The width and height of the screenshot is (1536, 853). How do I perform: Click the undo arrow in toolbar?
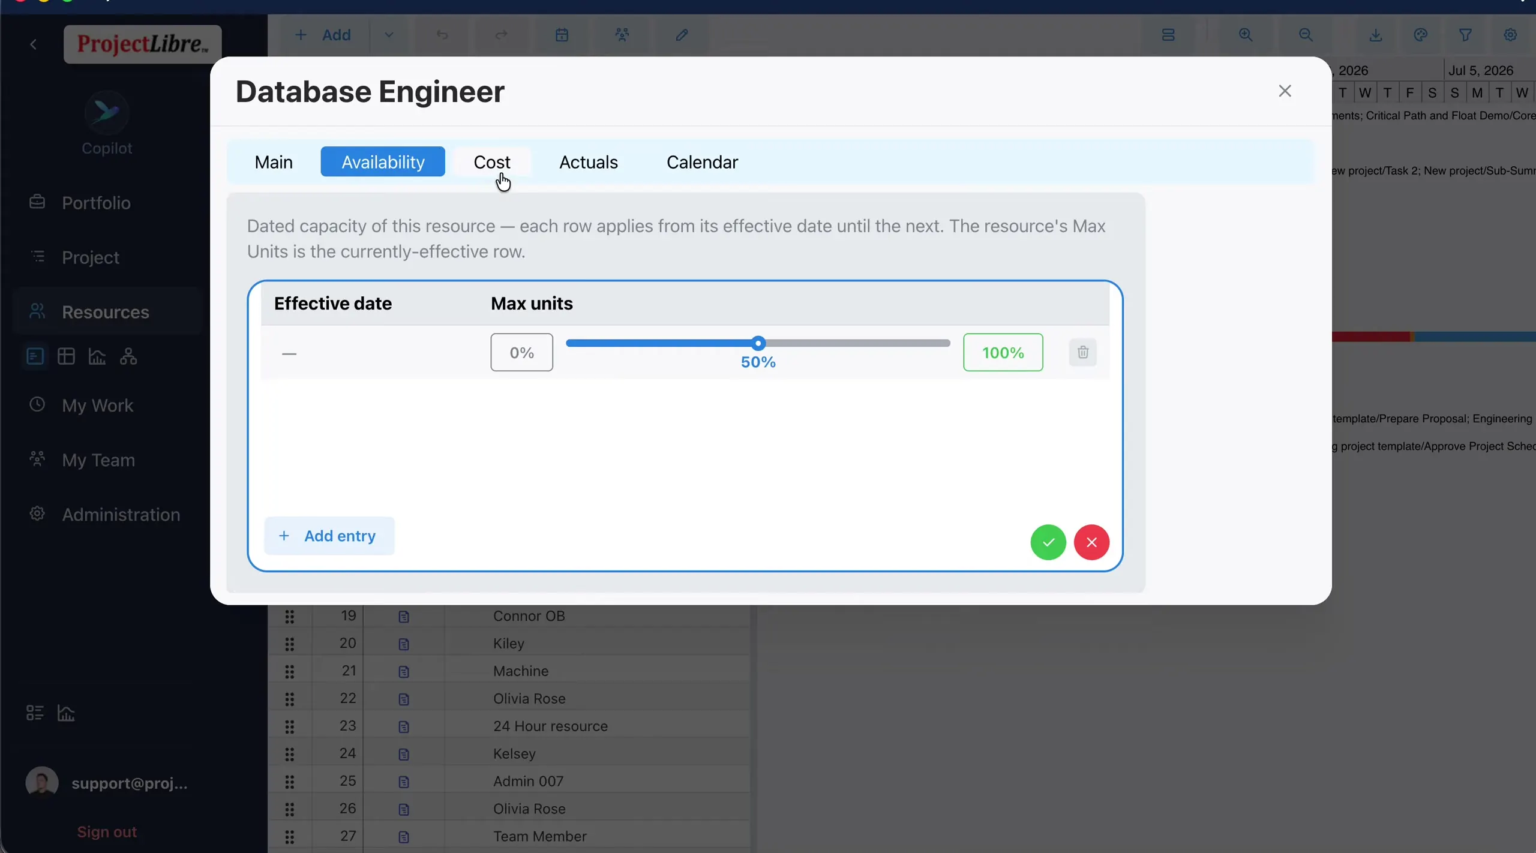click(x=442, y=35)
